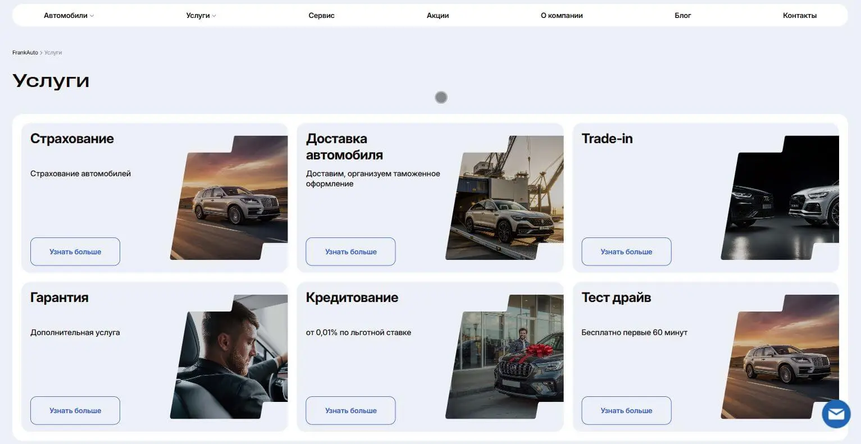Open the Контакты page

[799, 16]
